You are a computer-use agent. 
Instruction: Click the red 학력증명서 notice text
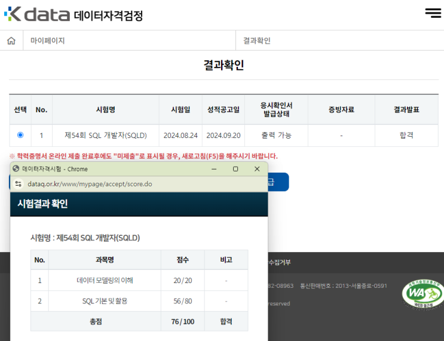143,156
